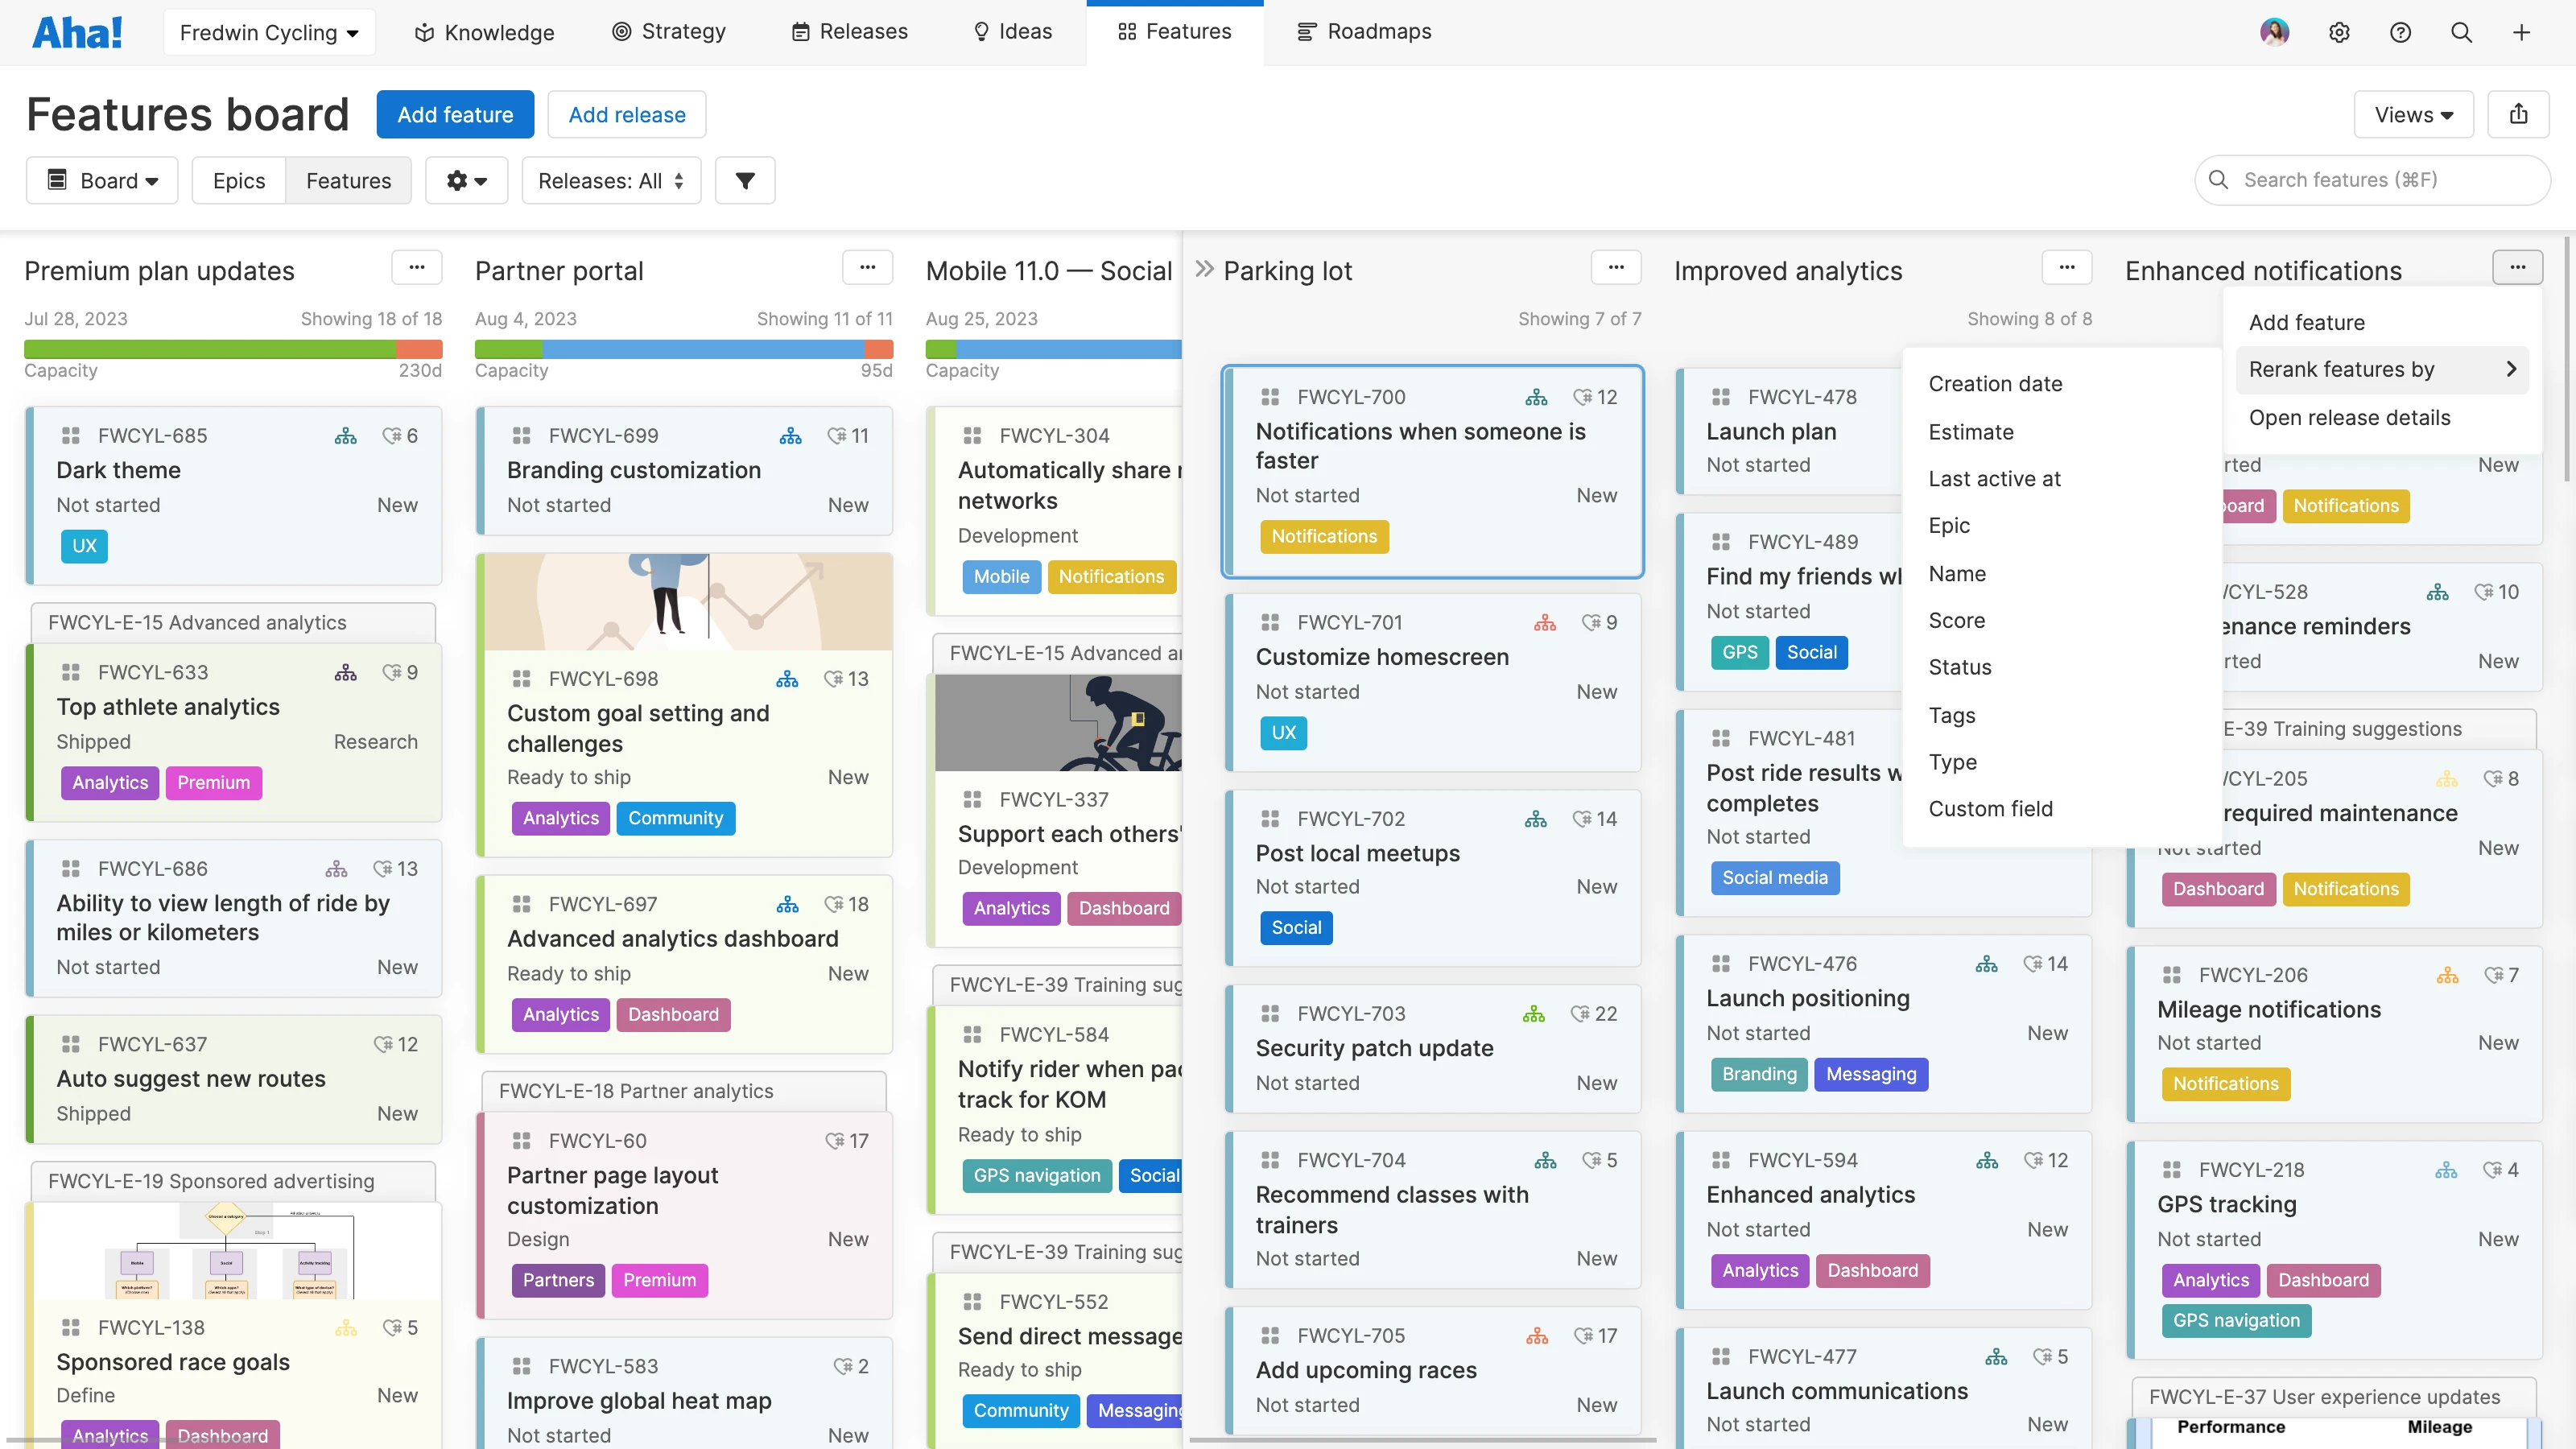Choose Open release details from the context menu

click(2349, 417)
